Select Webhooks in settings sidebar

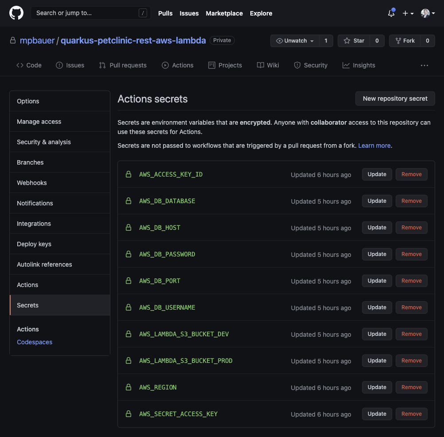(x=60, y=183)
